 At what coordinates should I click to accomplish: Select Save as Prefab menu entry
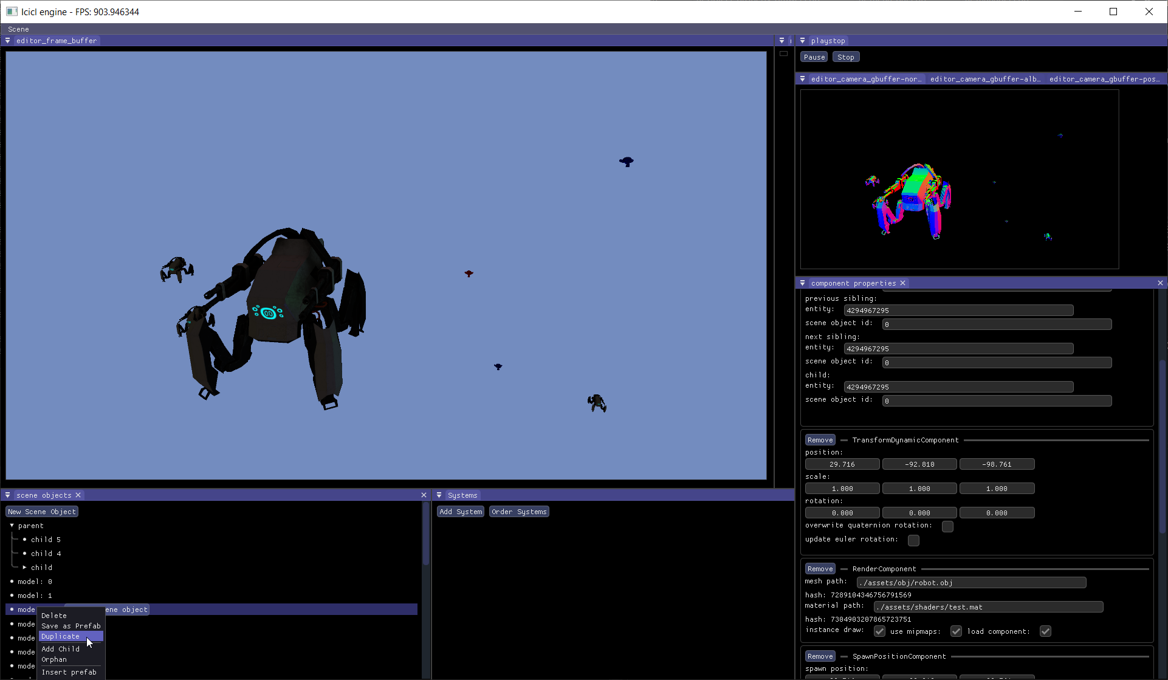(x=70, y=626)
